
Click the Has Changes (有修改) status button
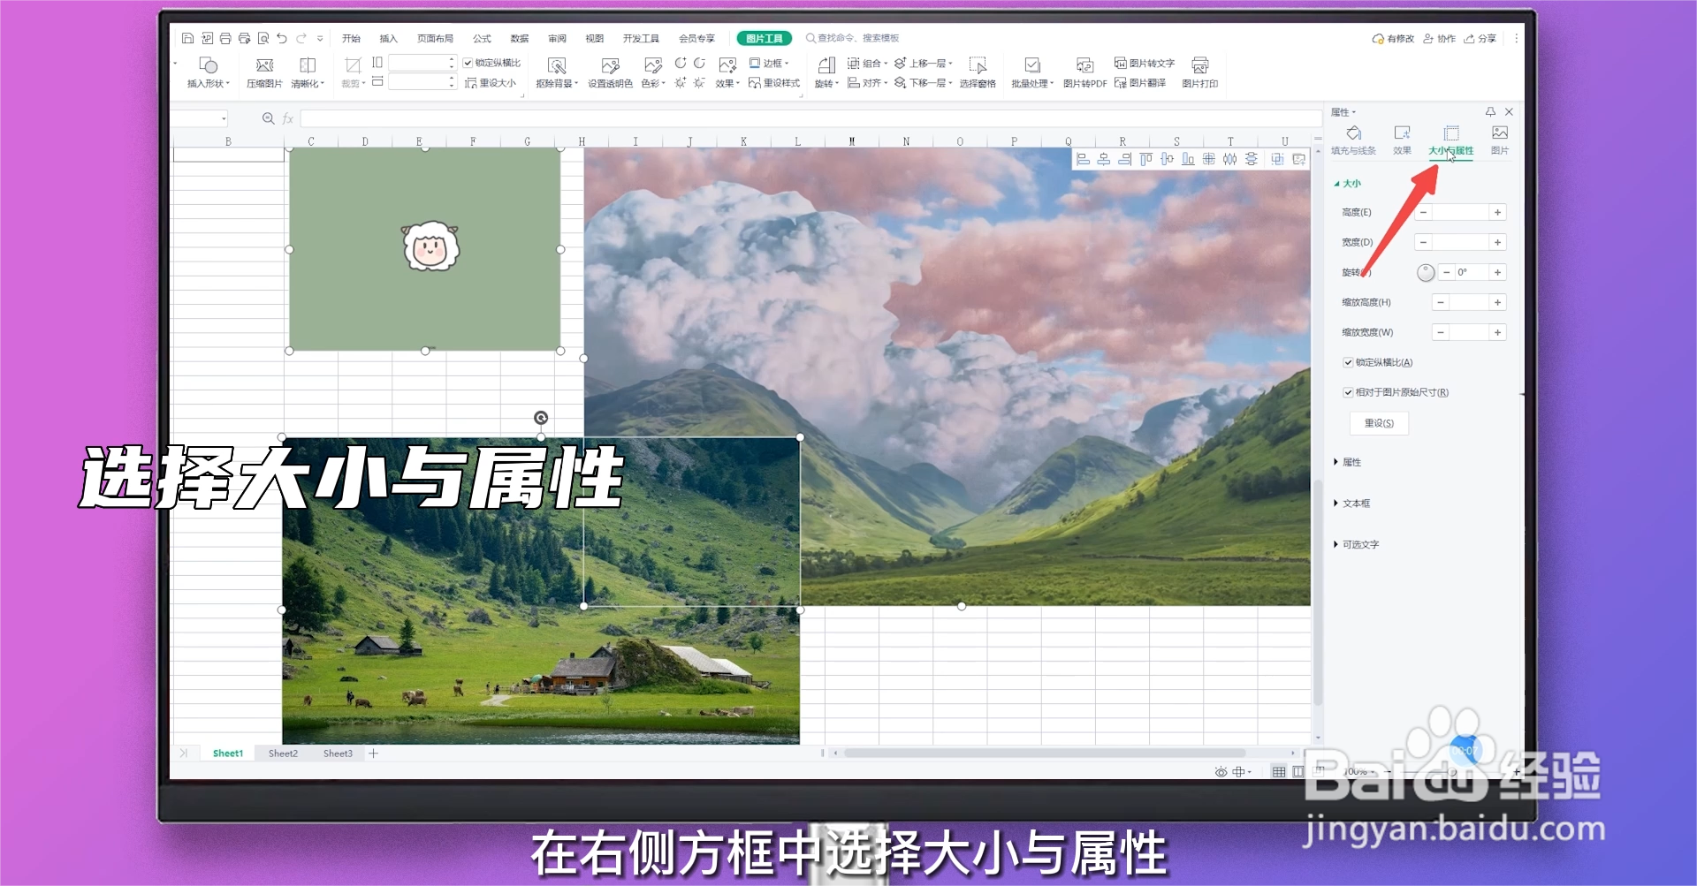1393,38
